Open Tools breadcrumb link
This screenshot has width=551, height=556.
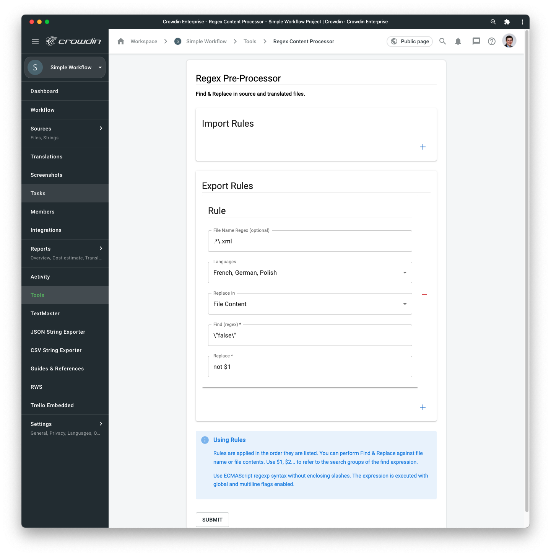tap(250, 41)
